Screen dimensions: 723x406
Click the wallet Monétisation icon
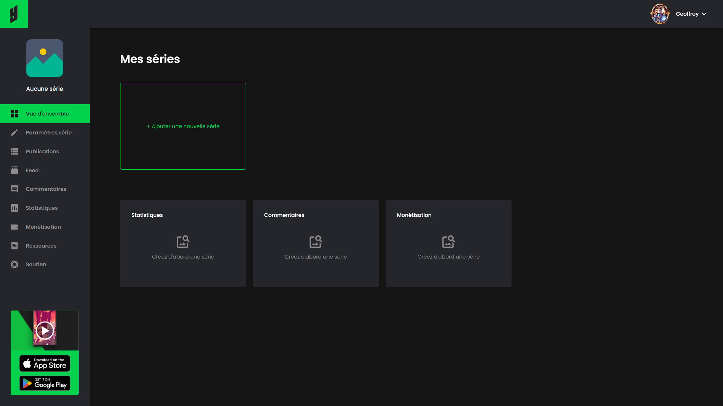(x=14, y=227)
